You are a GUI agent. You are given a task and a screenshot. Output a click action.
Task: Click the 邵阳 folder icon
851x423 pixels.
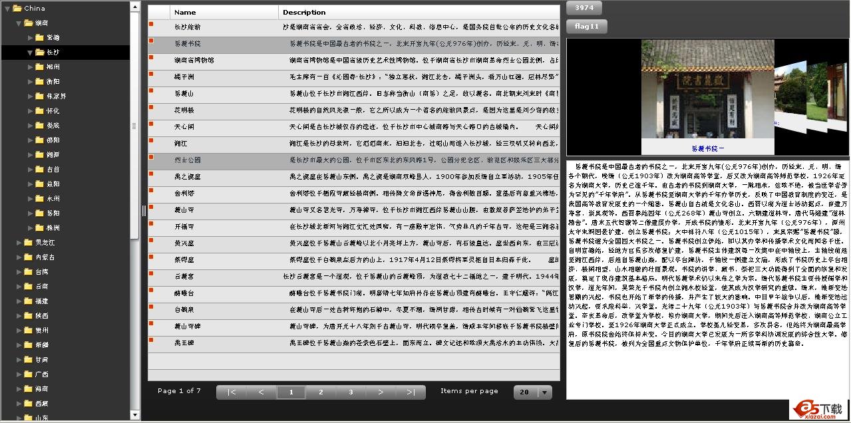[x=39, y=140]
